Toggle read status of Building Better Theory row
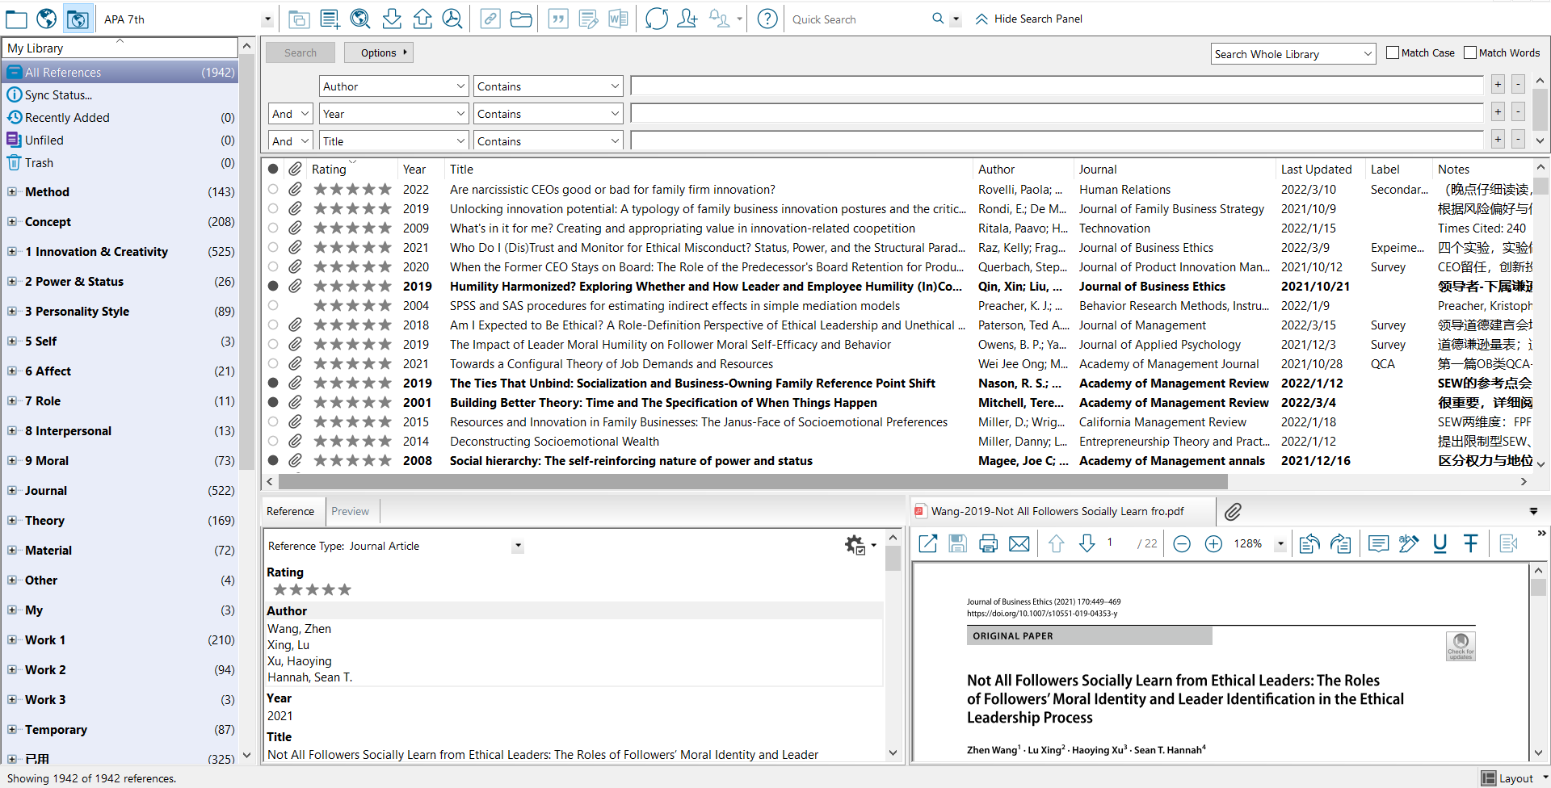The height and width of the screenshot is (788, 1551). [273, 402]
